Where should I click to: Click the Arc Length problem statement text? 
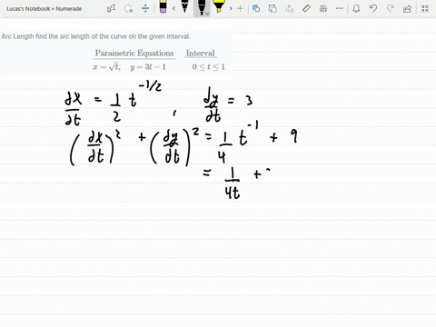[96, 36]
